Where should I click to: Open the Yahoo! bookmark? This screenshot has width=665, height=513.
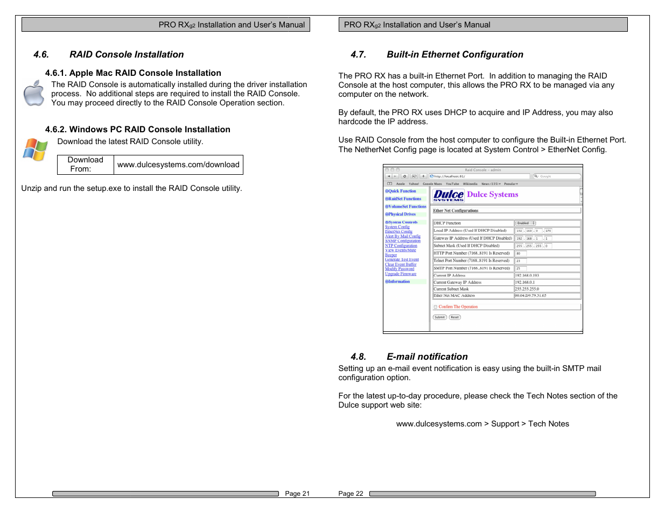point(414,184)
